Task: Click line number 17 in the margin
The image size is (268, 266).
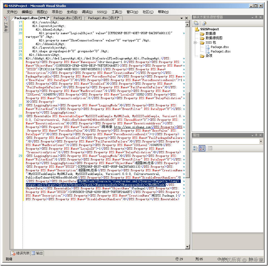Action: pyautogui.click(x=20, y=22)
